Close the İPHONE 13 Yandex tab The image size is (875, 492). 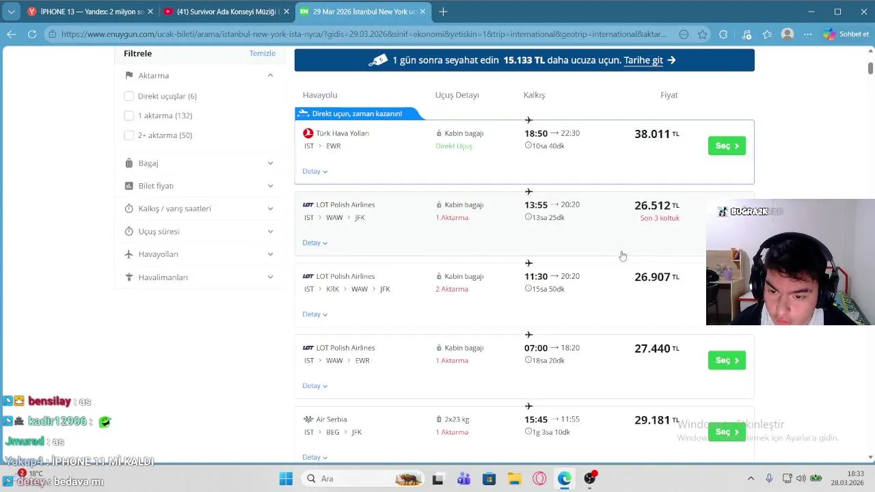coord(150,12)
